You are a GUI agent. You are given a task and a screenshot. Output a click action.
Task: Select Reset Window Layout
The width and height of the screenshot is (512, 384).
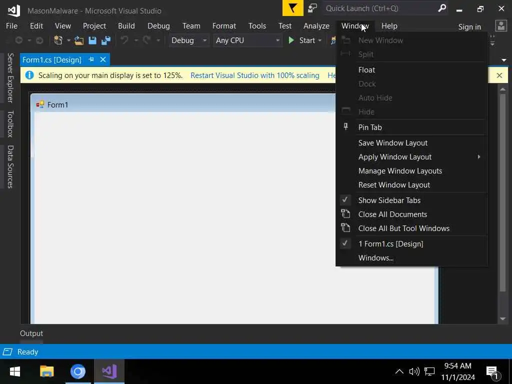pos(411,185)
